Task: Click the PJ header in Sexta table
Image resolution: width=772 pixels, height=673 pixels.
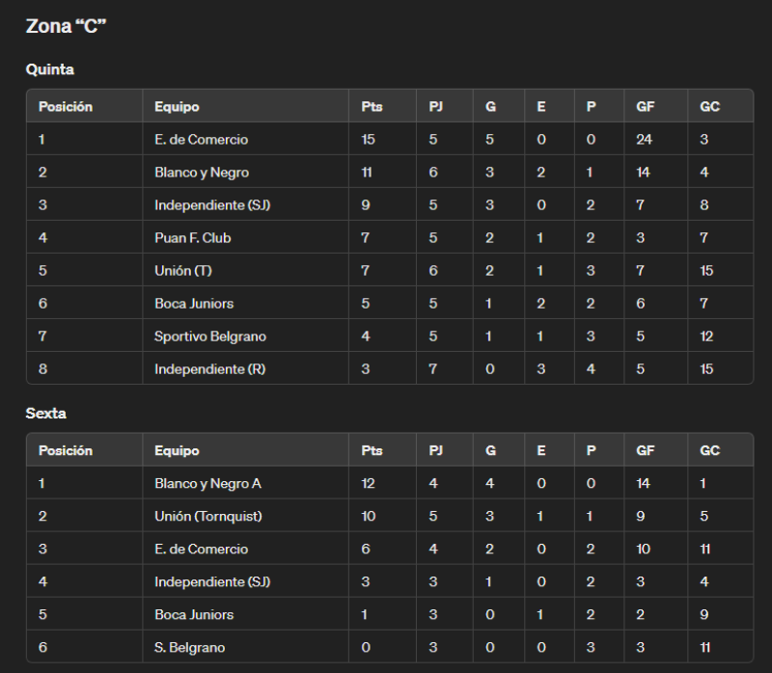Action: click(436, 450)
